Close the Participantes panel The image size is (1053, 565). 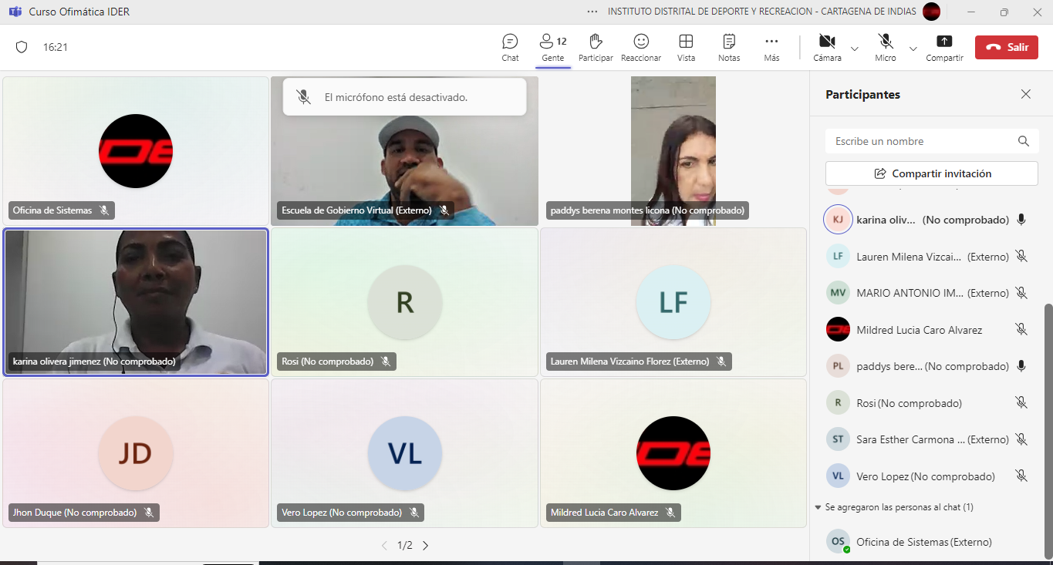[x=1026, y=94]
